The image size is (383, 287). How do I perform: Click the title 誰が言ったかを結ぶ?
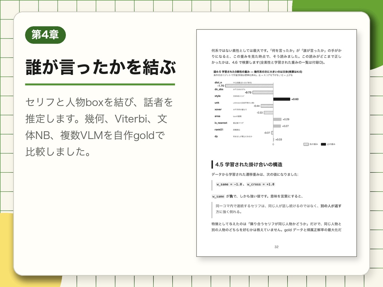point(101,67)
